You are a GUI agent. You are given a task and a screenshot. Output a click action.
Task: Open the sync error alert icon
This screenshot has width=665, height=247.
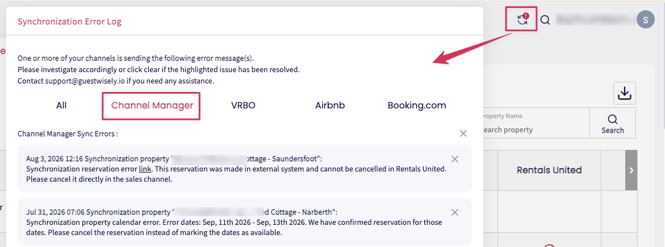522,19
